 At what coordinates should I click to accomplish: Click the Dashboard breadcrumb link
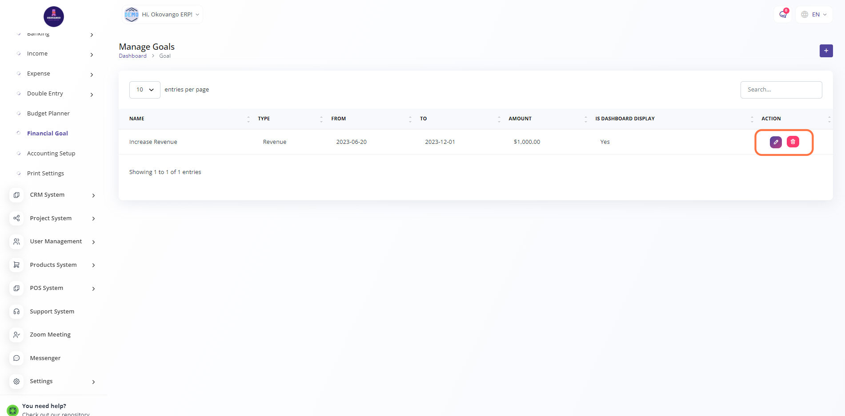click(132, 56)
